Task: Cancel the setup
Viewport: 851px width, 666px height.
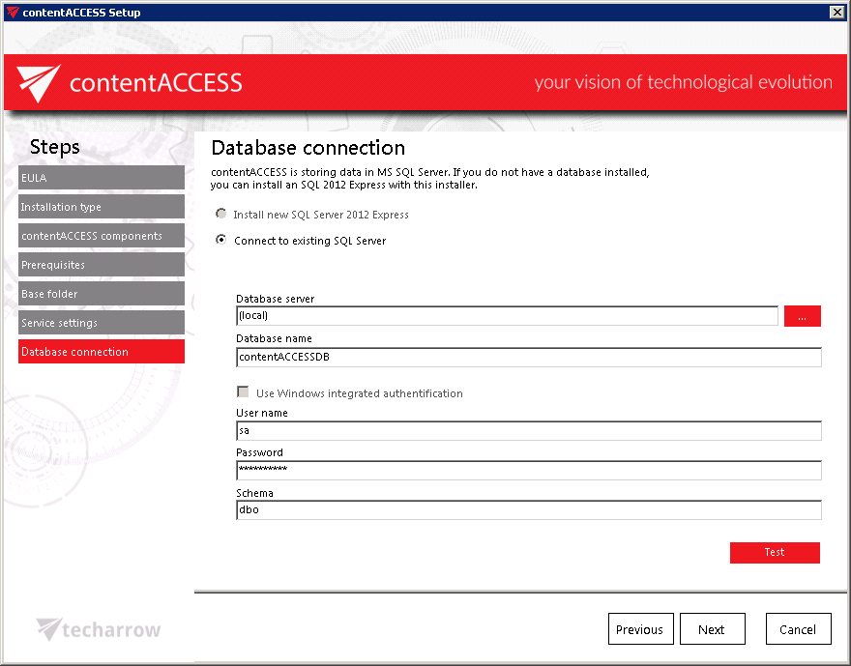Action: point(798,629)
